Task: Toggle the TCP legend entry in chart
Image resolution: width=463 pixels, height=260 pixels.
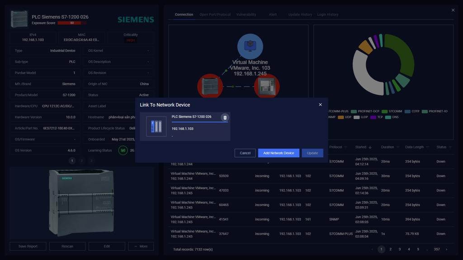Action: point(377,117)
